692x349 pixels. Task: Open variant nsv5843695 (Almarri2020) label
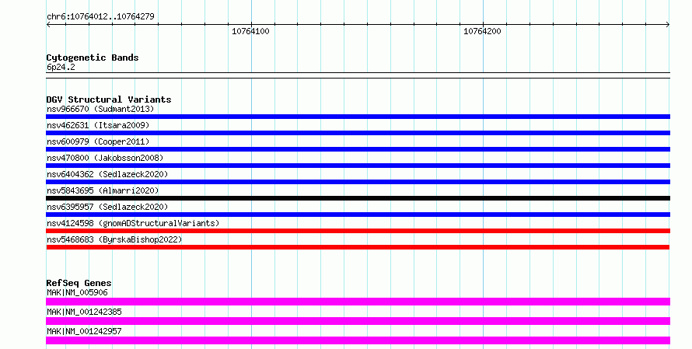coord(103,190)
